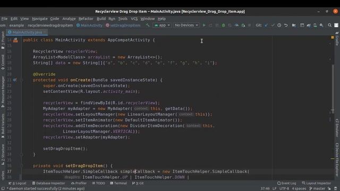Open the Event Log panel
The width and height of the screenshot is (340, 191).
pos(287,183)
